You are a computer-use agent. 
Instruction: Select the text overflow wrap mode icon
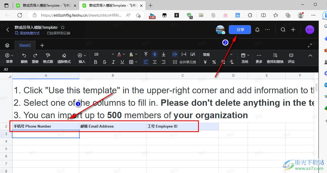[175, 54]
